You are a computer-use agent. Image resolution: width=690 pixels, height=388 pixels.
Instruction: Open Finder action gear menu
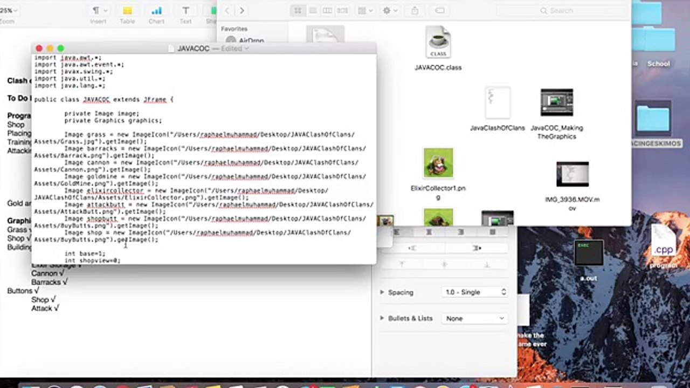[390, 10]
